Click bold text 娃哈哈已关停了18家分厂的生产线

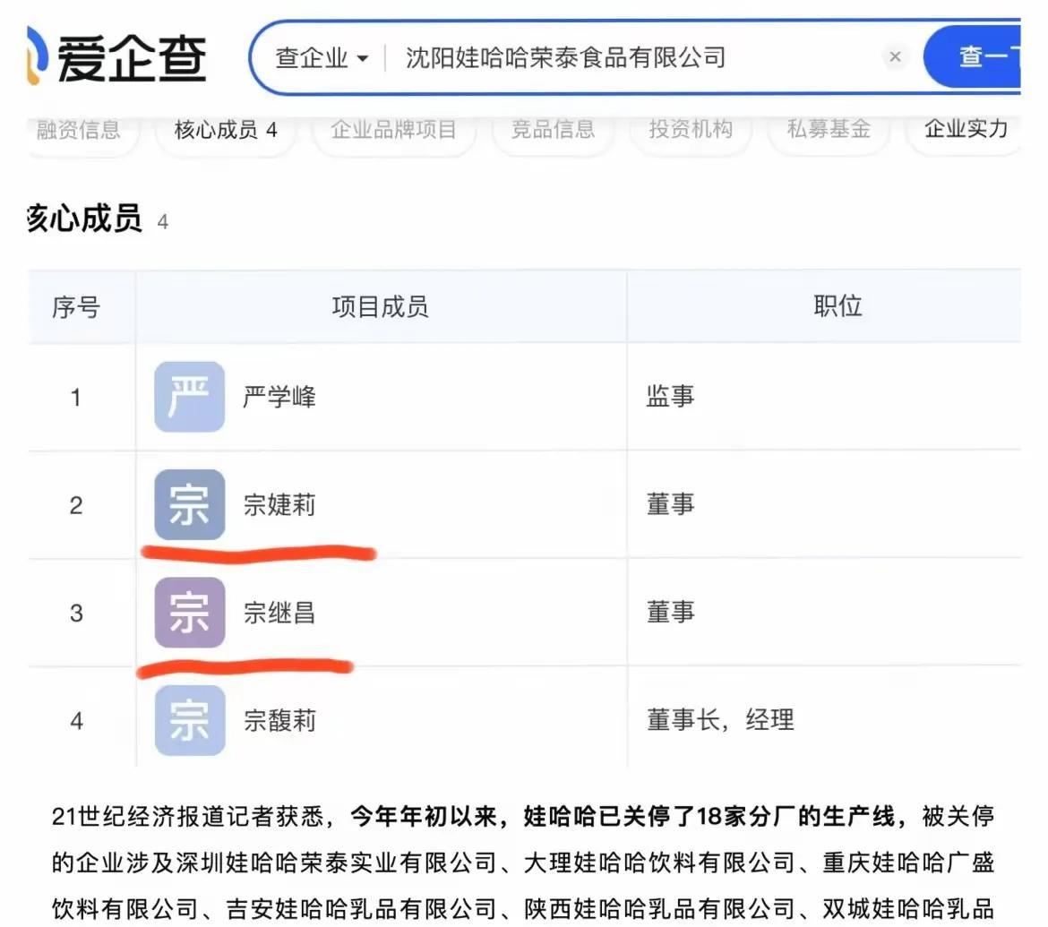click(x=709, y=816)
